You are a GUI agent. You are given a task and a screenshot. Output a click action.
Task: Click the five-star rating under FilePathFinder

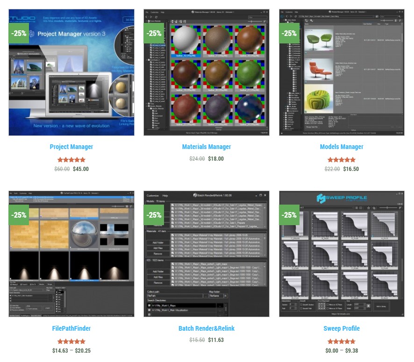click(71, 341)
